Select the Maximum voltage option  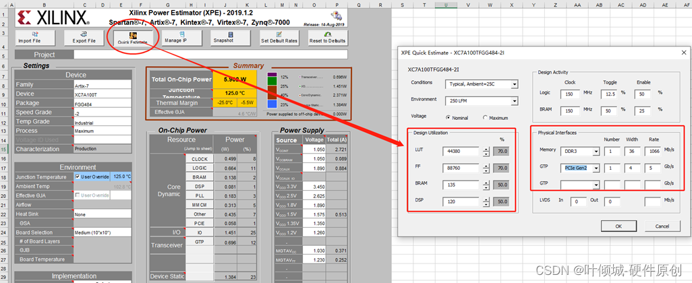pyautogui.click(x=486, y=118)
